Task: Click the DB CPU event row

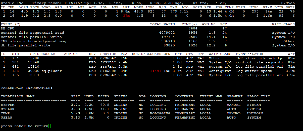Action: pyautogui.click(x=147, y=28)
